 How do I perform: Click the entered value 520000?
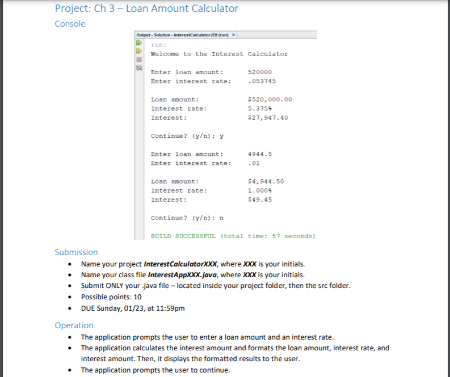click(260, 72)
